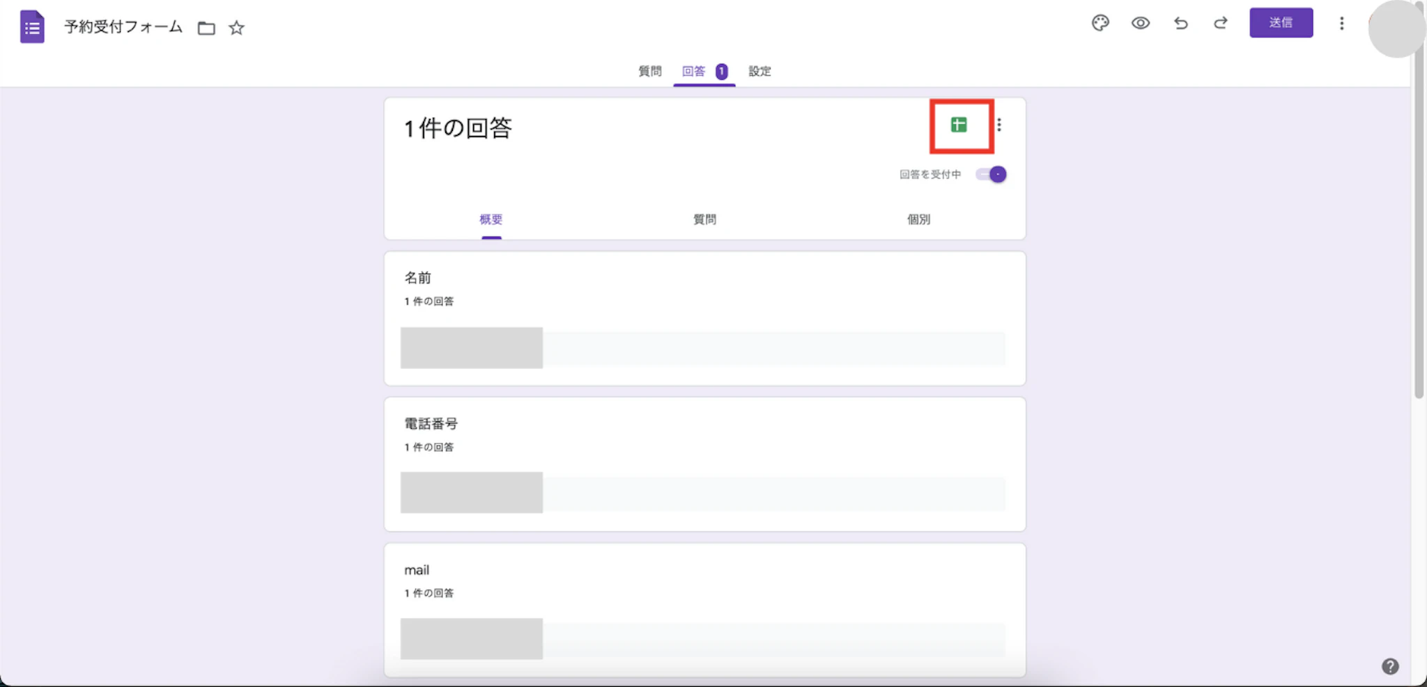Click the Google Forms logo icon

[32, 26]
